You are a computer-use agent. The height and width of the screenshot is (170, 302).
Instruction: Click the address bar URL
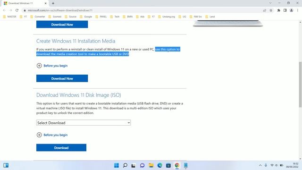(x=60, y=10)
